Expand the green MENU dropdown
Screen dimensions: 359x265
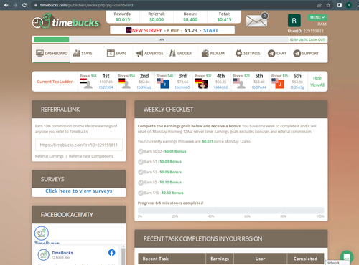pos(317,17)
